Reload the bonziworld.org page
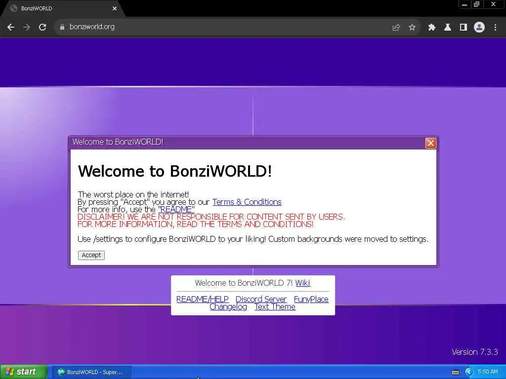The height and width of the screenshot is (379, 506). point(42,28)
